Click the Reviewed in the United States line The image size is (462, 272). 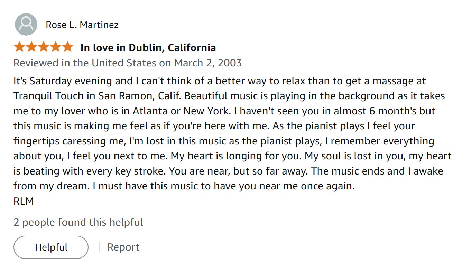pyautogui.click(x=127, y=63)
